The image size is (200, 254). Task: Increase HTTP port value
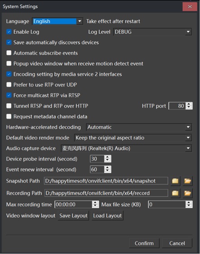(189, 104)
